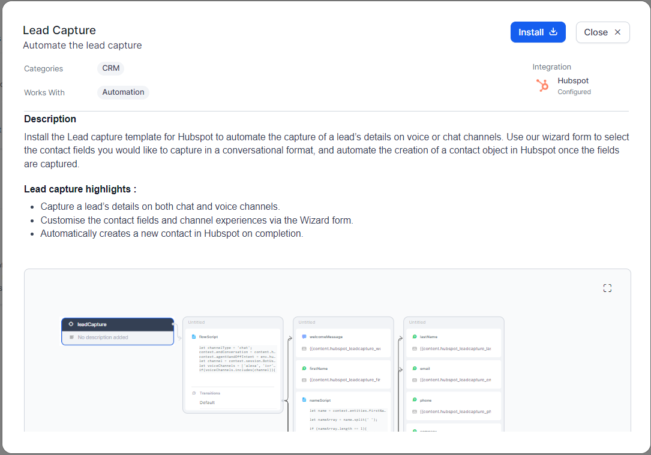Viewport: 651px width, 455px height.
Task: Select the Default transition entry
Action: (207, 402)
